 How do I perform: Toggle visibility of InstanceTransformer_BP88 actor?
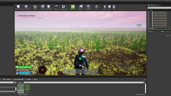(x=149, y=22)
